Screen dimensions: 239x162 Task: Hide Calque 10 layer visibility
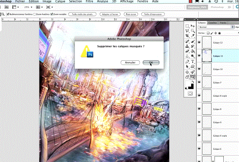199,69
